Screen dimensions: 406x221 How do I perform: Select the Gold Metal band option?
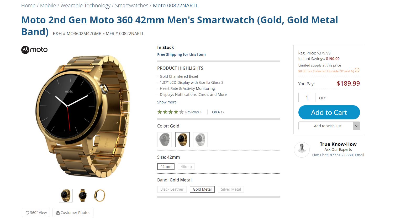coord(202,189)
